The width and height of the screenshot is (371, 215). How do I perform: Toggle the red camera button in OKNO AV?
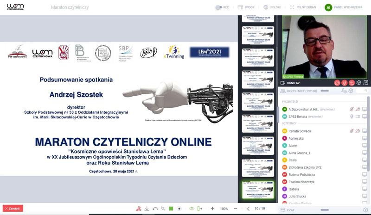coord(337,83)
